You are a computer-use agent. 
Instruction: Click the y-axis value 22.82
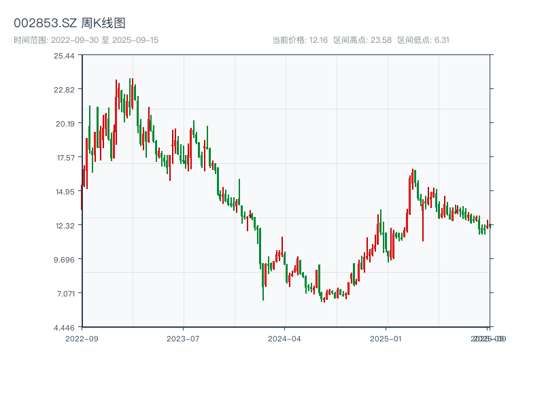tap(64, 90)
